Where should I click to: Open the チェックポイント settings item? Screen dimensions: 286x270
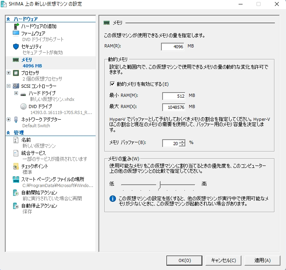(35, 166)
